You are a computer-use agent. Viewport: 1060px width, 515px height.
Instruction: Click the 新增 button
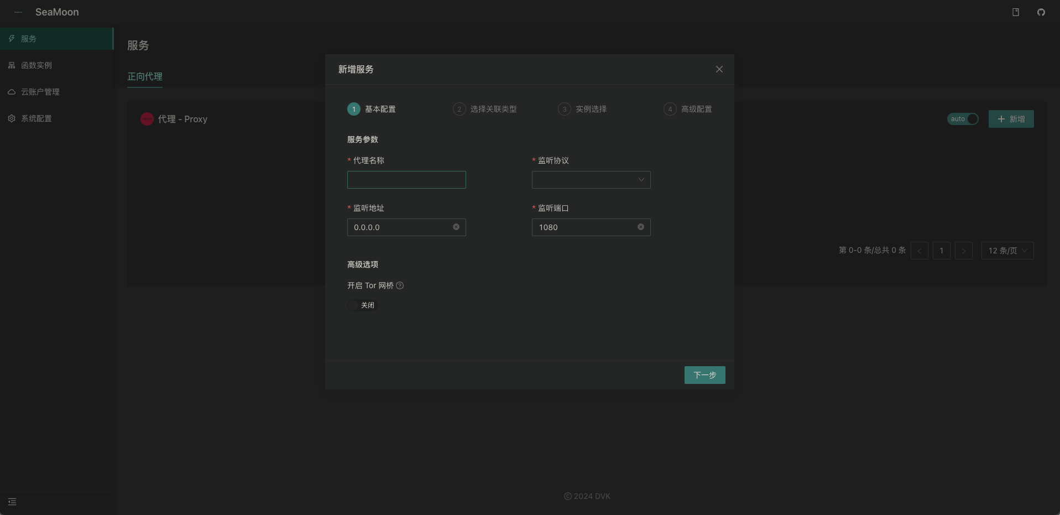coord(1011,119)
